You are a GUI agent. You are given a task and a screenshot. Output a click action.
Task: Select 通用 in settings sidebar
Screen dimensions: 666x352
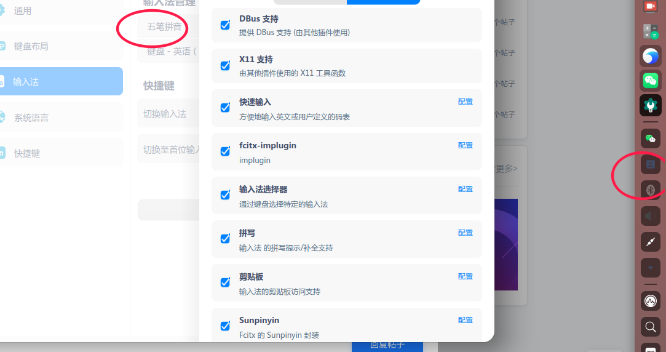coord(61,10)
